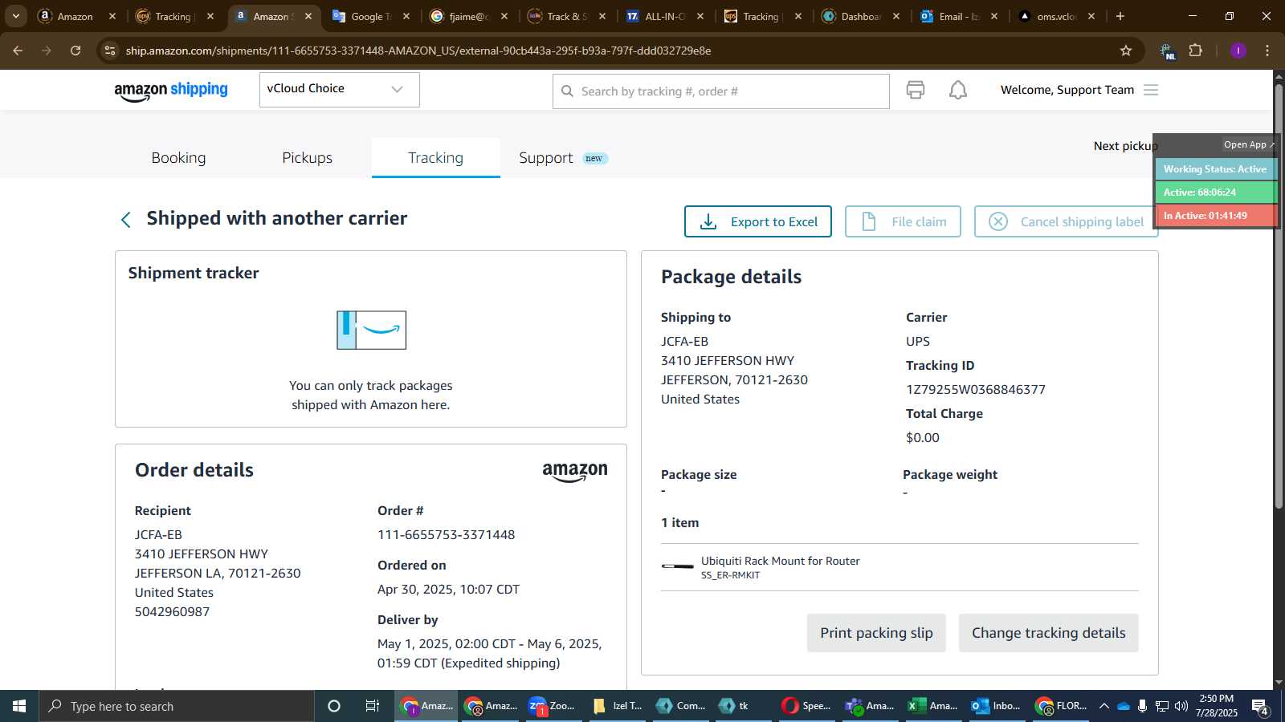Open the Windows Start menu
This screenshot has height=722, width=1285.
pos(19,706)
